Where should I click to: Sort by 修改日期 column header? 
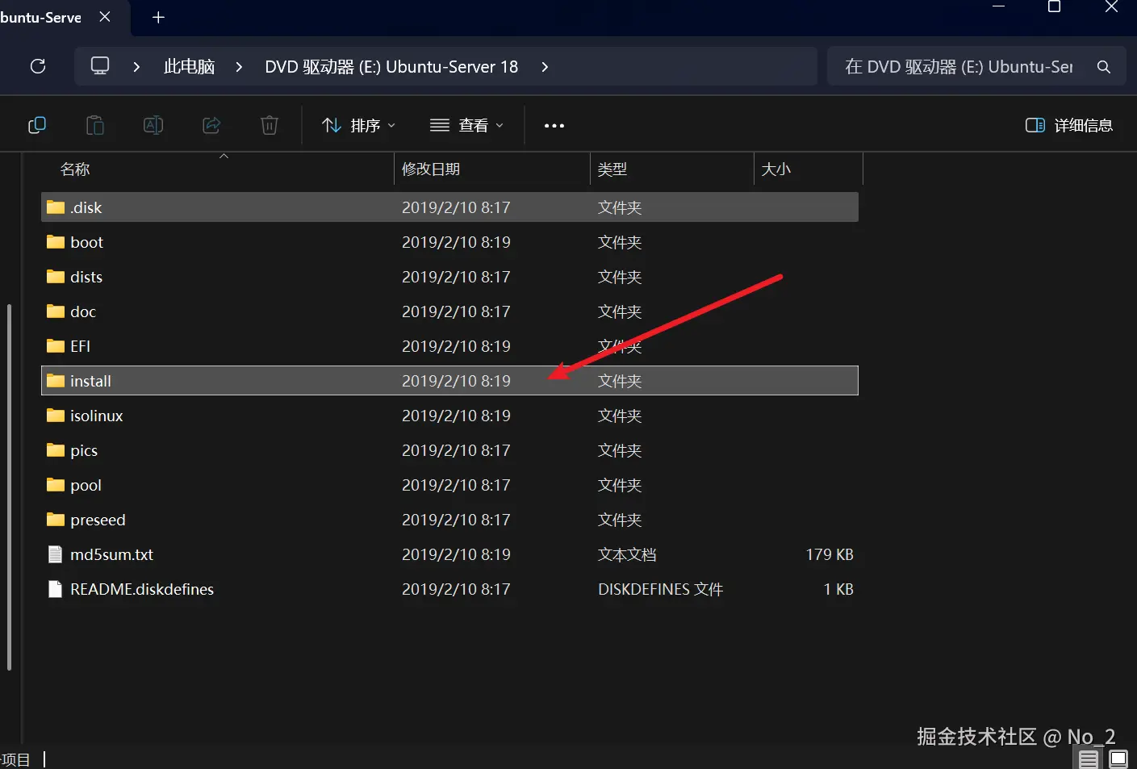[x=431, y=169]
